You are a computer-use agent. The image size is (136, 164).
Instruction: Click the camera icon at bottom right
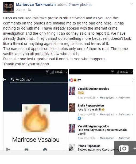coord(124,148)
